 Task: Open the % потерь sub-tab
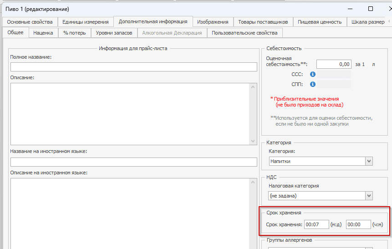tap(74, 33)
